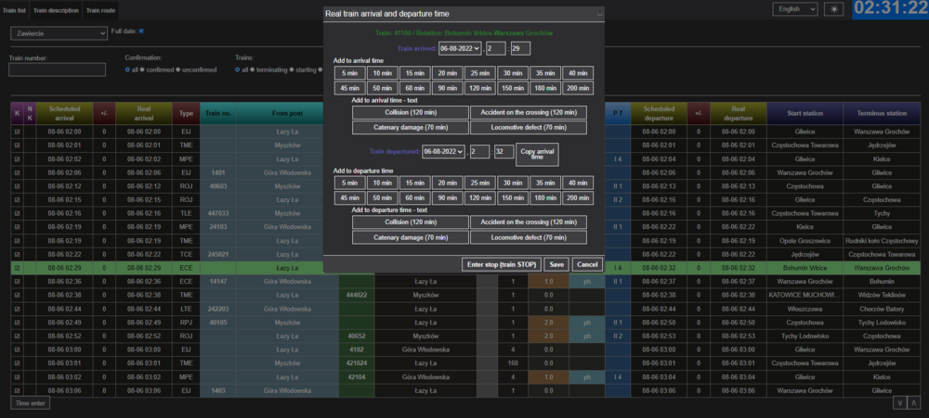Click the down arrow at bottom right
This screenshot has height=418, width=929.
coord(899,403)
